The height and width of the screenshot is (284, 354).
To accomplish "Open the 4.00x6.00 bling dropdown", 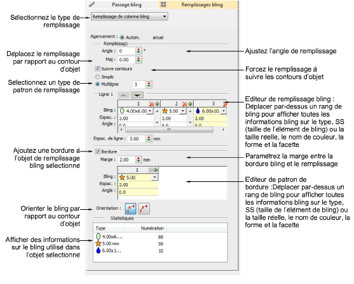I will (150, 111).
